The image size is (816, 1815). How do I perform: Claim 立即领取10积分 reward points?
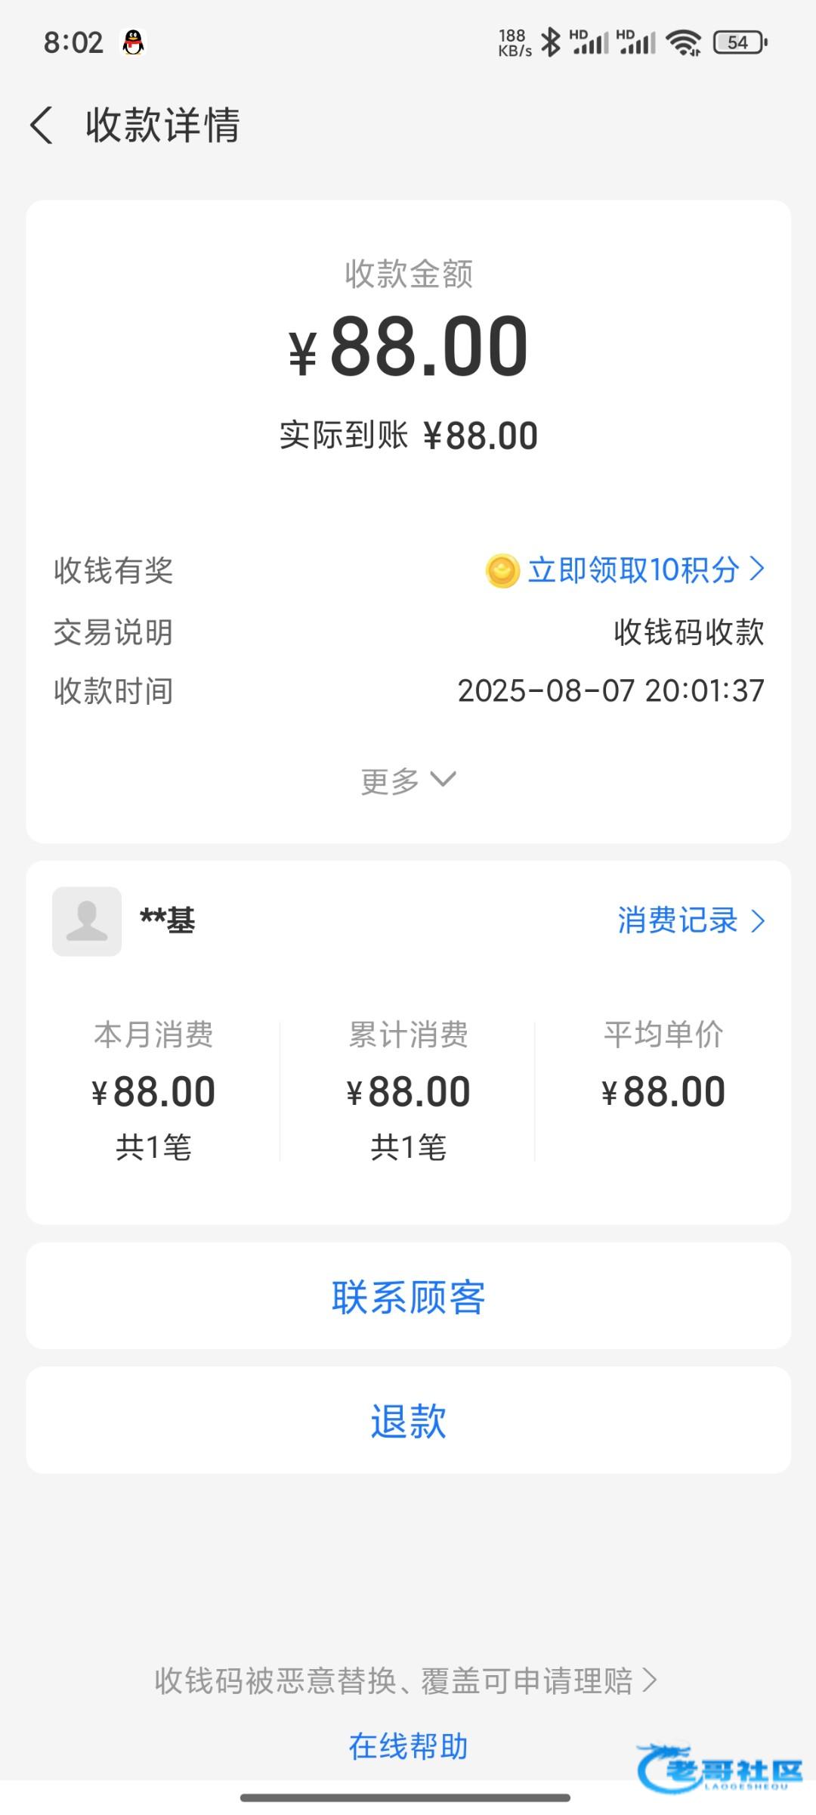pos(633,570)
